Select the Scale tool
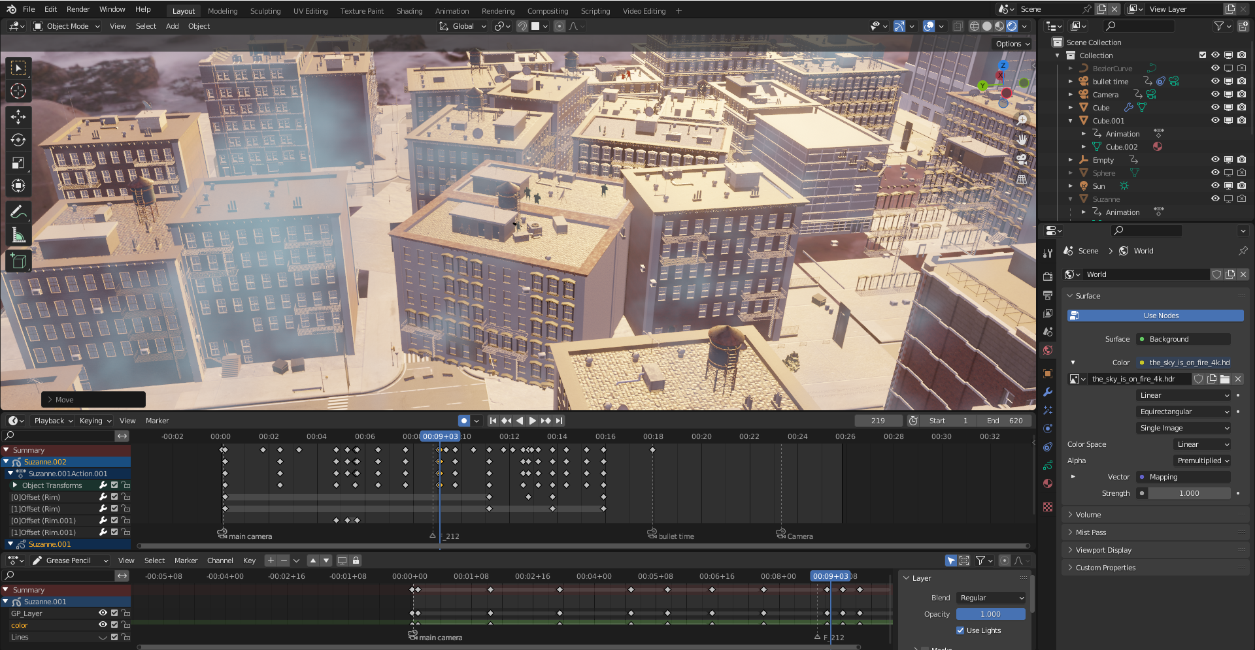 (18, 163)
